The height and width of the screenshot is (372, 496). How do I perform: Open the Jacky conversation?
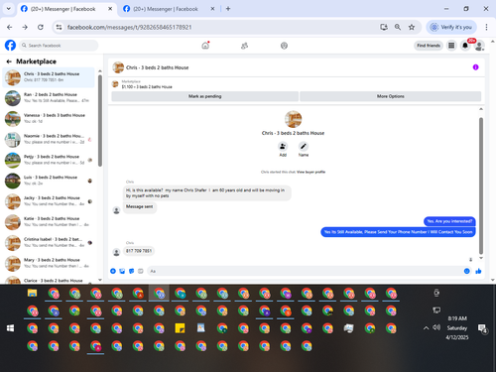coord(49,201)
